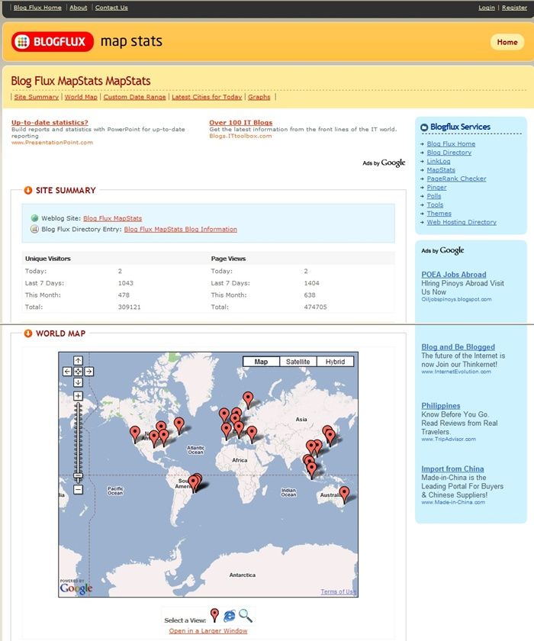Open Blog and Be Blogged ad
The image size is (534, 641).
pos(458,346)
